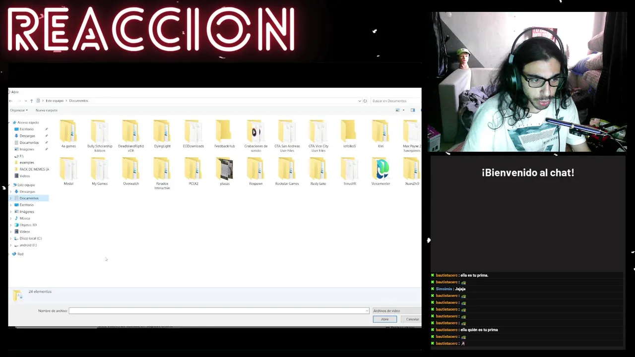Select the Klei folder
This screenshot has width=635, height=357.
(381, 134)
